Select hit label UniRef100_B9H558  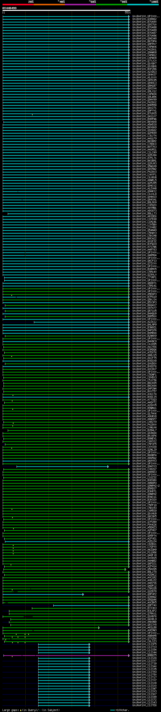[x=144, y=105]
